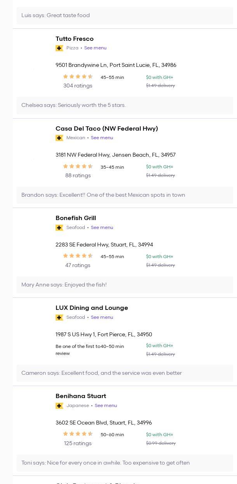This screenshot has height=484, width=237.
Task: Click the "Be one of the first to review" text
Action: click(x=78, y=350)
